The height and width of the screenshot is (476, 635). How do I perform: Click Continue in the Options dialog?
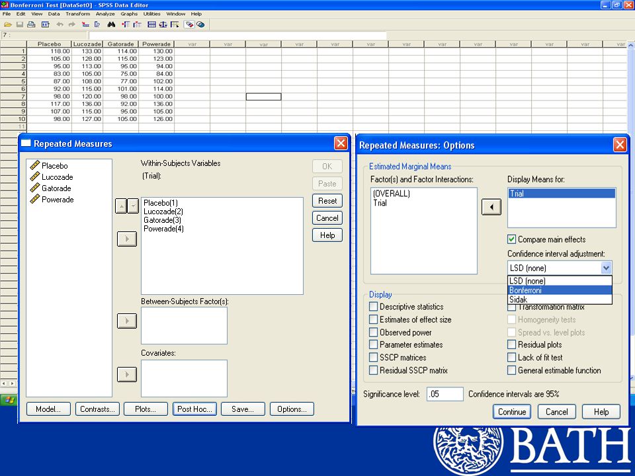[x=512, y=412]
